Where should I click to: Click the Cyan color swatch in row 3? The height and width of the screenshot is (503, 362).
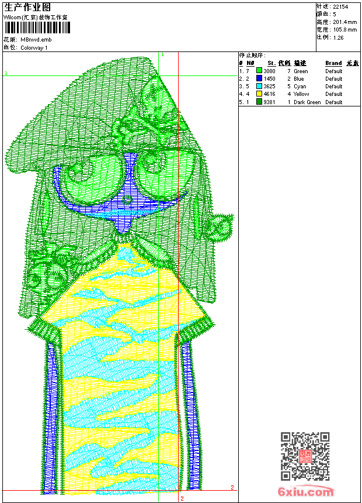(259, 86)
